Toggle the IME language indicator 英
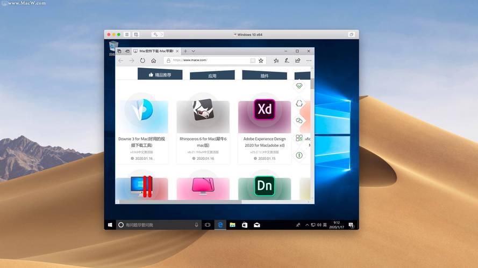This screenshot has height=268, width=478. (x=326, y=225)
